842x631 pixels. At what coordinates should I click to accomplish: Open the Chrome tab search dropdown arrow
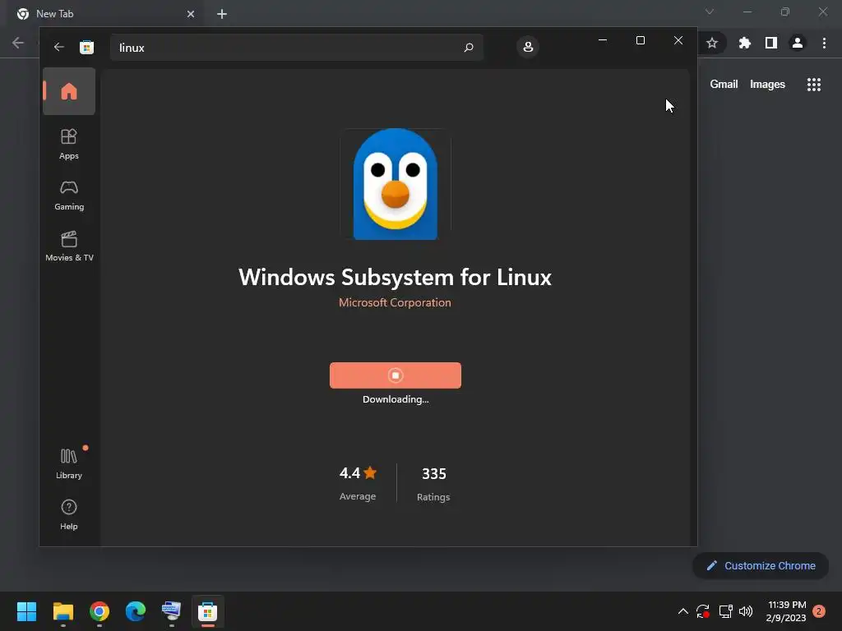click(710, 12)
